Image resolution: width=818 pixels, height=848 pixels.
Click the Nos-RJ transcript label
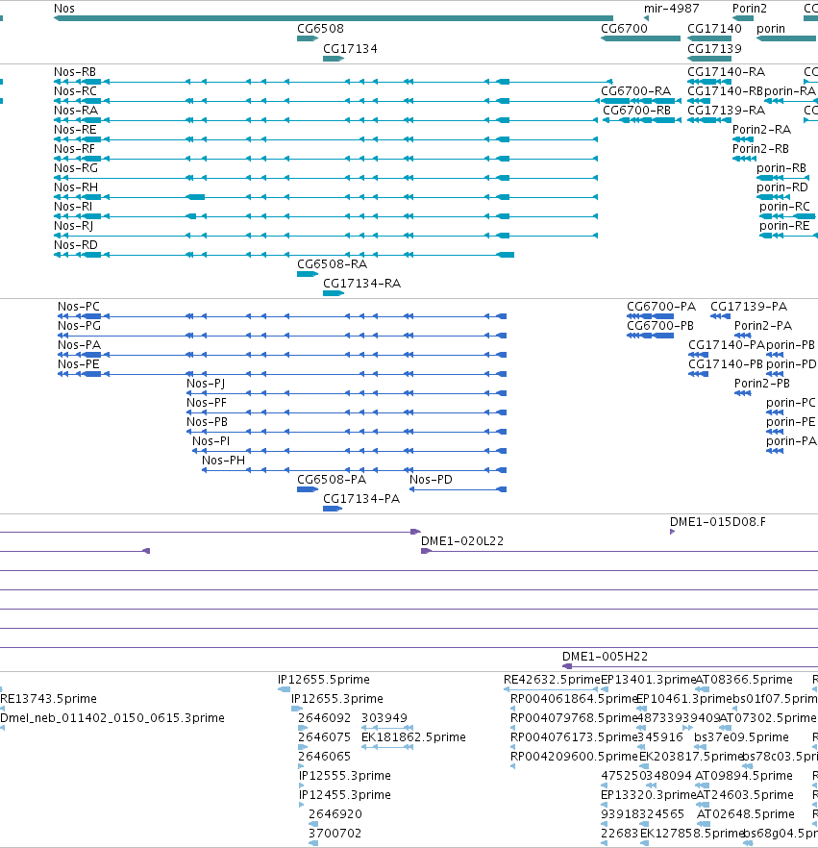[73, 226]
